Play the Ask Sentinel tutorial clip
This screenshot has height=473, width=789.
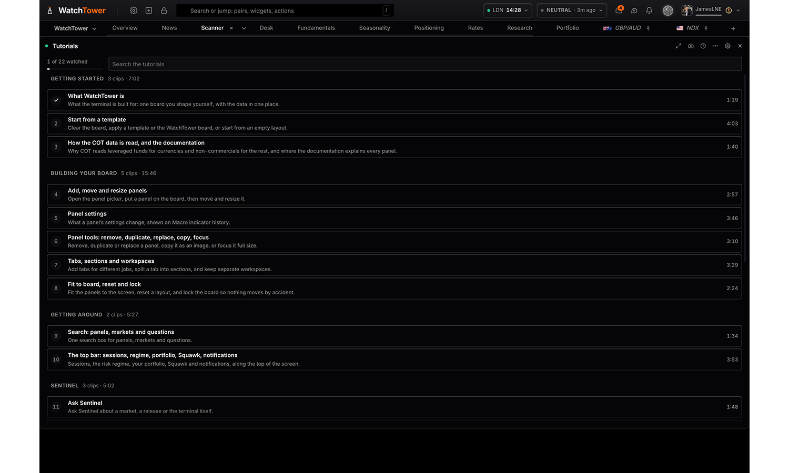[x=394, y=407]
